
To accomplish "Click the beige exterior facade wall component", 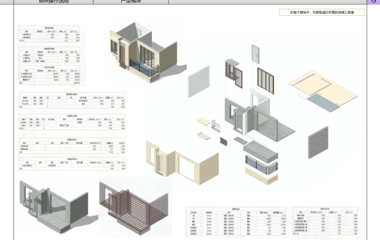I will (x=182, y=163).
